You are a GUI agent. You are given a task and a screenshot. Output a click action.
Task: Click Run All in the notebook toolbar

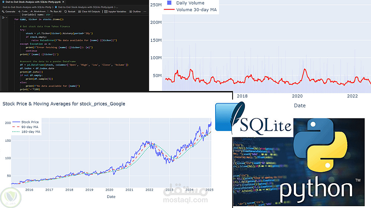point(56,11)
